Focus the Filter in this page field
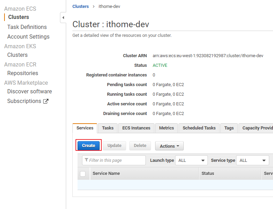Viewport: 273px width, 209px height. [114, 160]
